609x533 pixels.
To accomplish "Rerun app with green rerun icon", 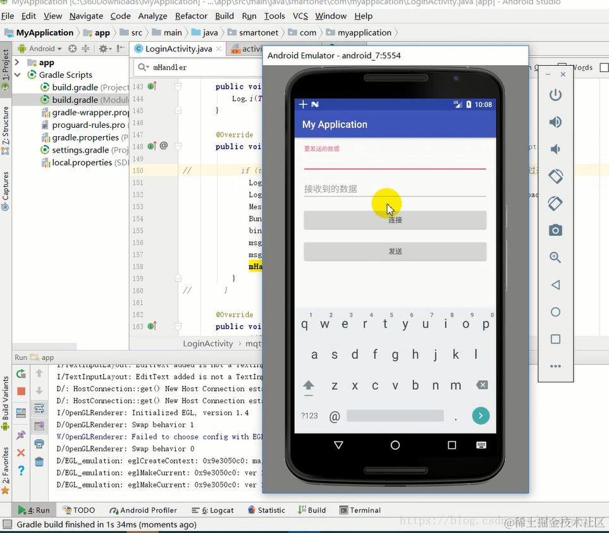I will (x=21, y=374).
